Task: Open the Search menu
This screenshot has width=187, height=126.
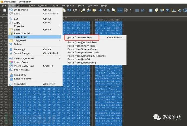Action: [21, 6]
